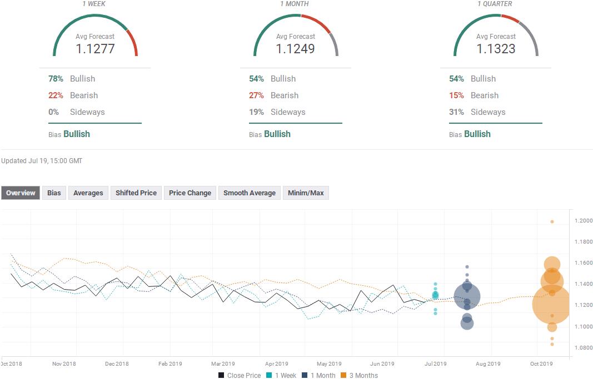Click the 1.2000 price axis label

(x=584, y=220)
